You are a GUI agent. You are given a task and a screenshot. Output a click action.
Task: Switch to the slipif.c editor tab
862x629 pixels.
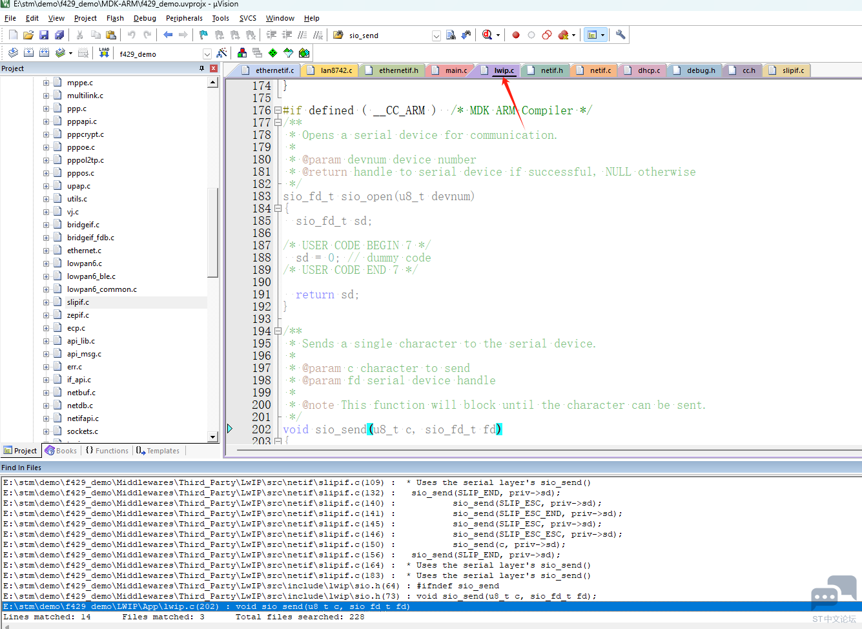[786, 70]
